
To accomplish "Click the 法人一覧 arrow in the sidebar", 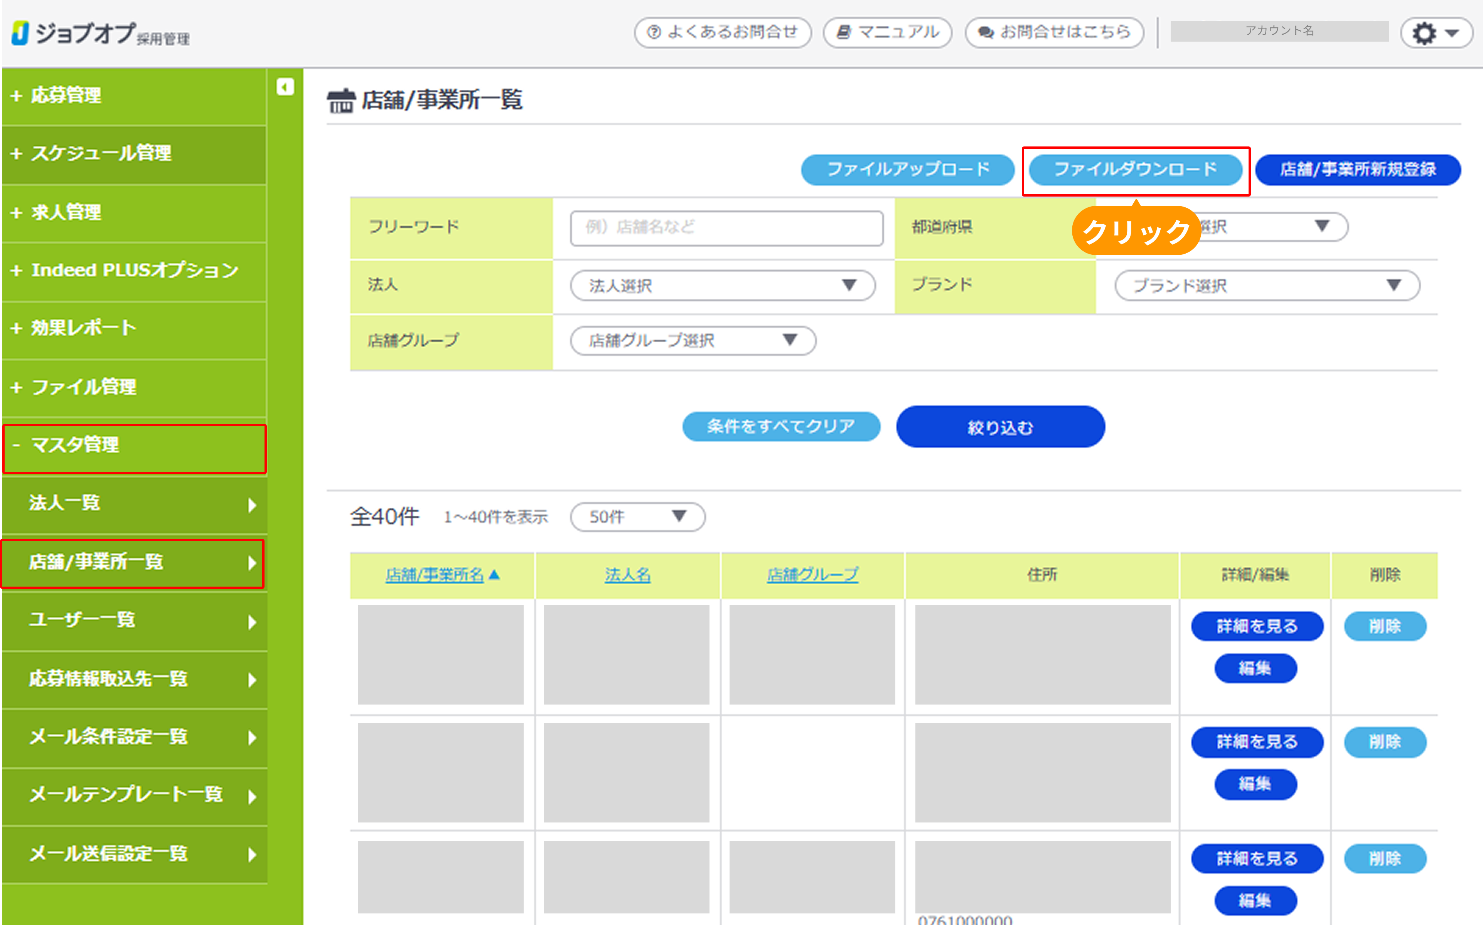I will tap(251, 505).
